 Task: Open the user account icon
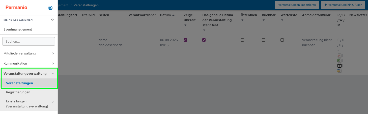50,8
